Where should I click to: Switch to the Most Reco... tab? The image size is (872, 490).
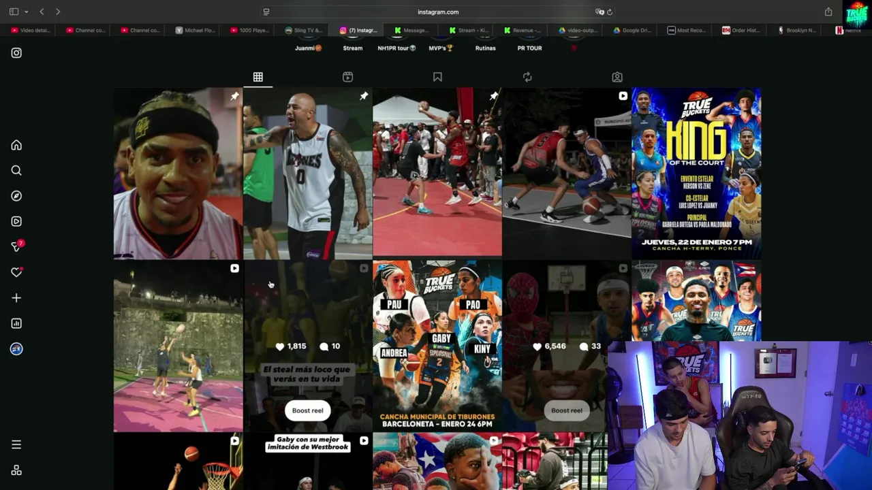click(687, 30)
